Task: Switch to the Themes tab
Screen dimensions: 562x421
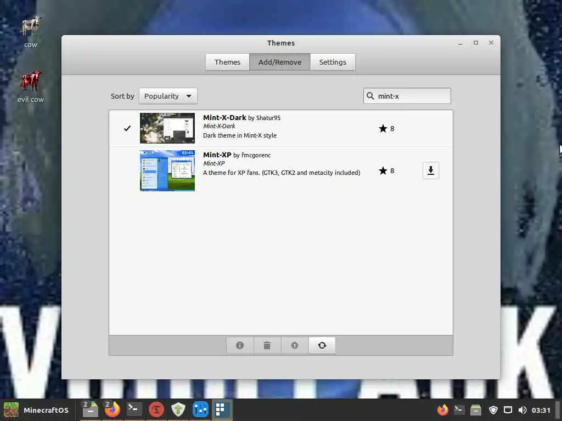Action: 227,62
